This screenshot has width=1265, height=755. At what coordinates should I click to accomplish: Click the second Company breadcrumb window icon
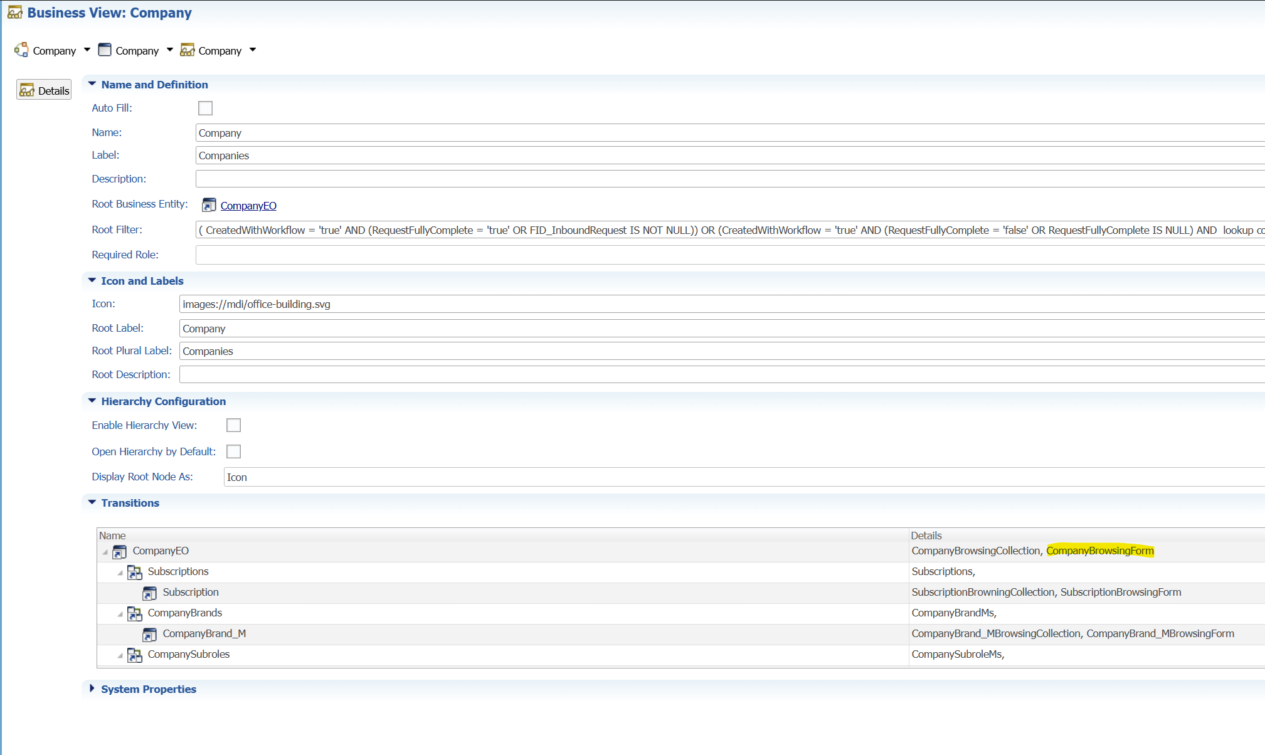click(105, 50)
